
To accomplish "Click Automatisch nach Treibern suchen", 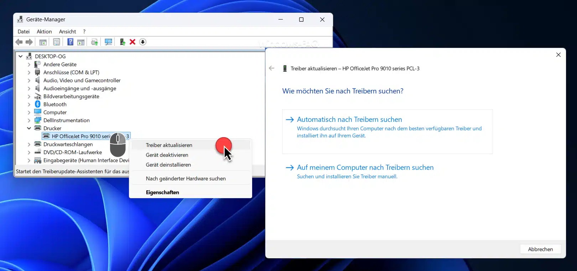I will [349, 120].
